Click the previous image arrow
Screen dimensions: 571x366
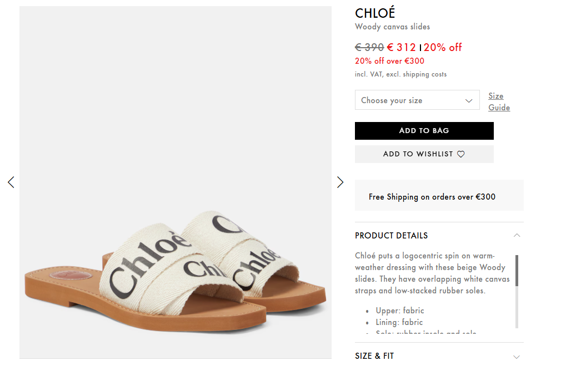[11, 182]
